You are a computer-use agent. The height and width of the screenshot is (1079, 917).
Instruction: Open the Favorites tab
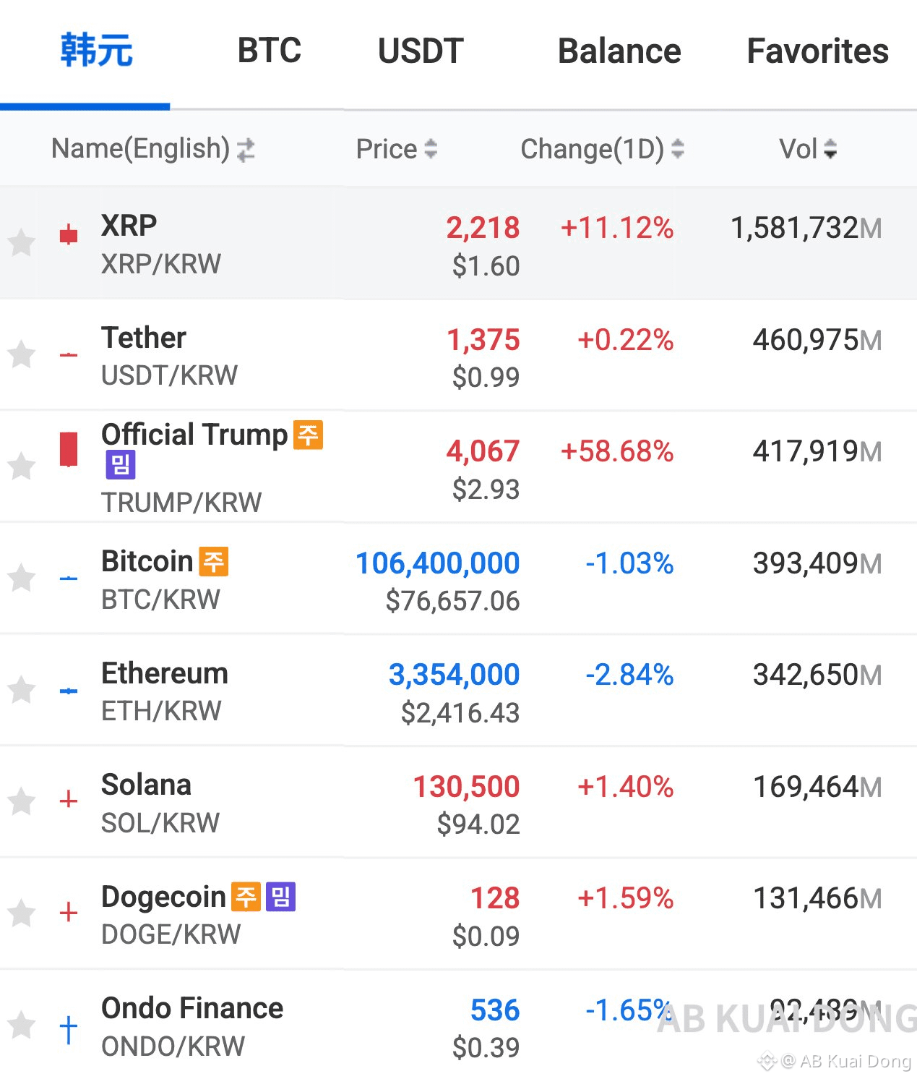817,51
